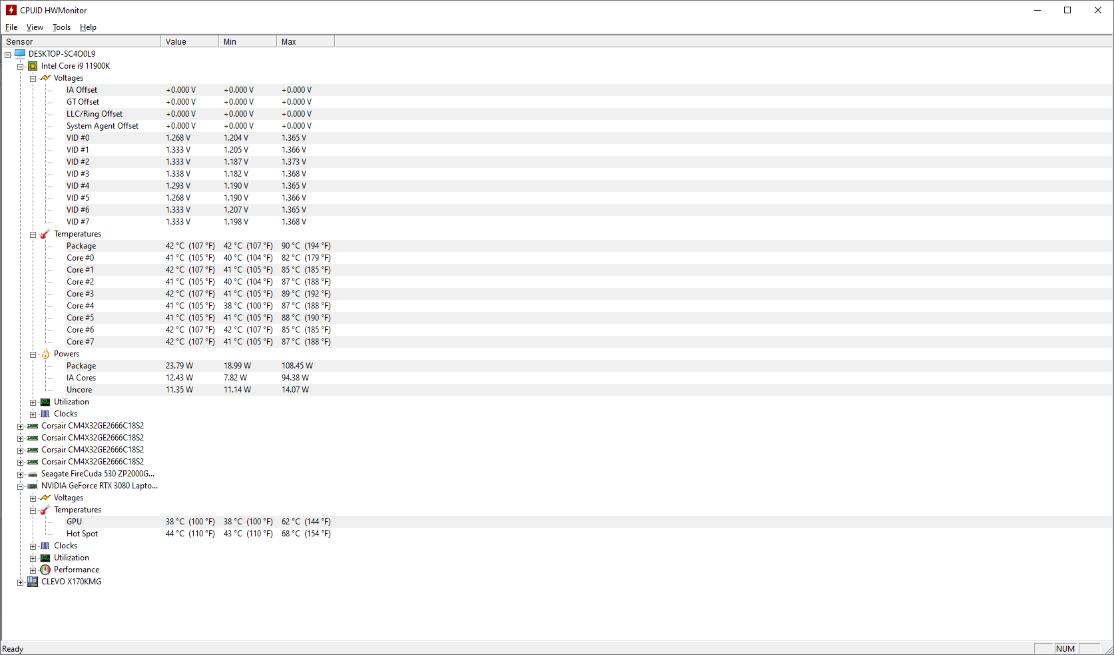This screenshot has width=1114, height=655.
Task: Expand the CLEVO X170KMG mainboard node
Action: (21, 582)
